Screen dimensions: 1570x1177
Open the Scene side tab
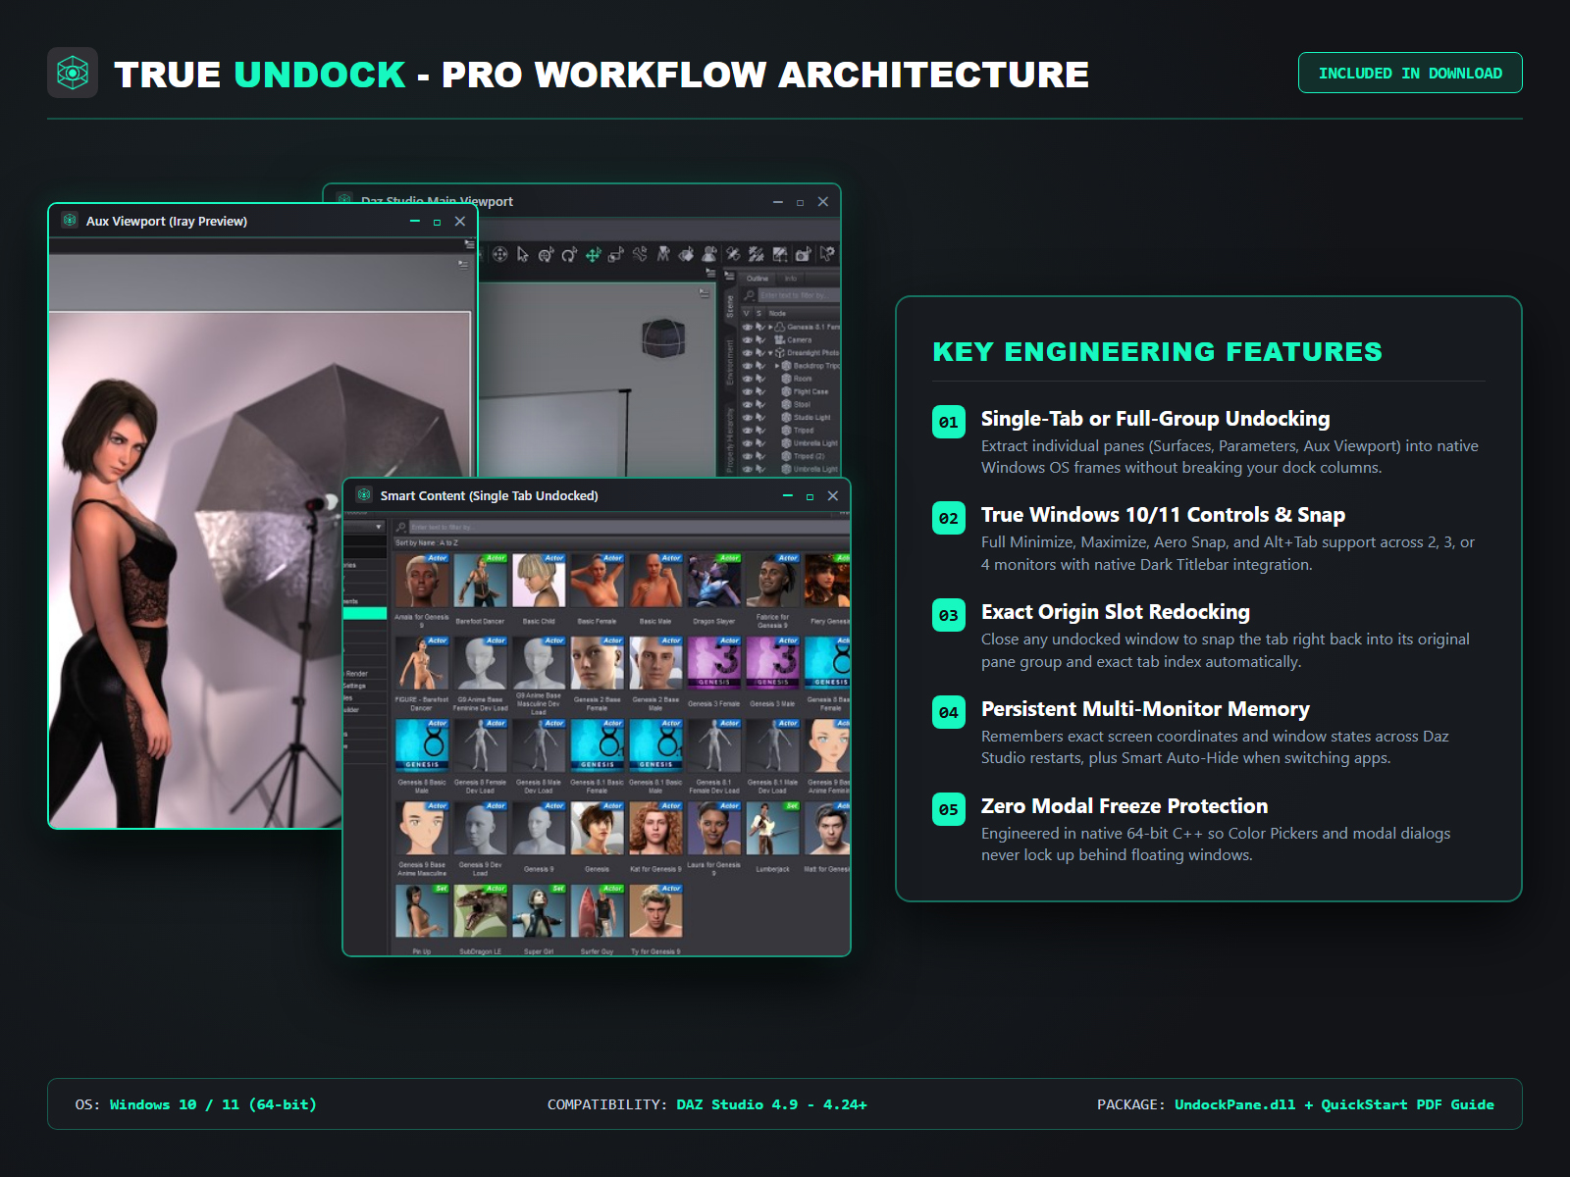[730, 306]
